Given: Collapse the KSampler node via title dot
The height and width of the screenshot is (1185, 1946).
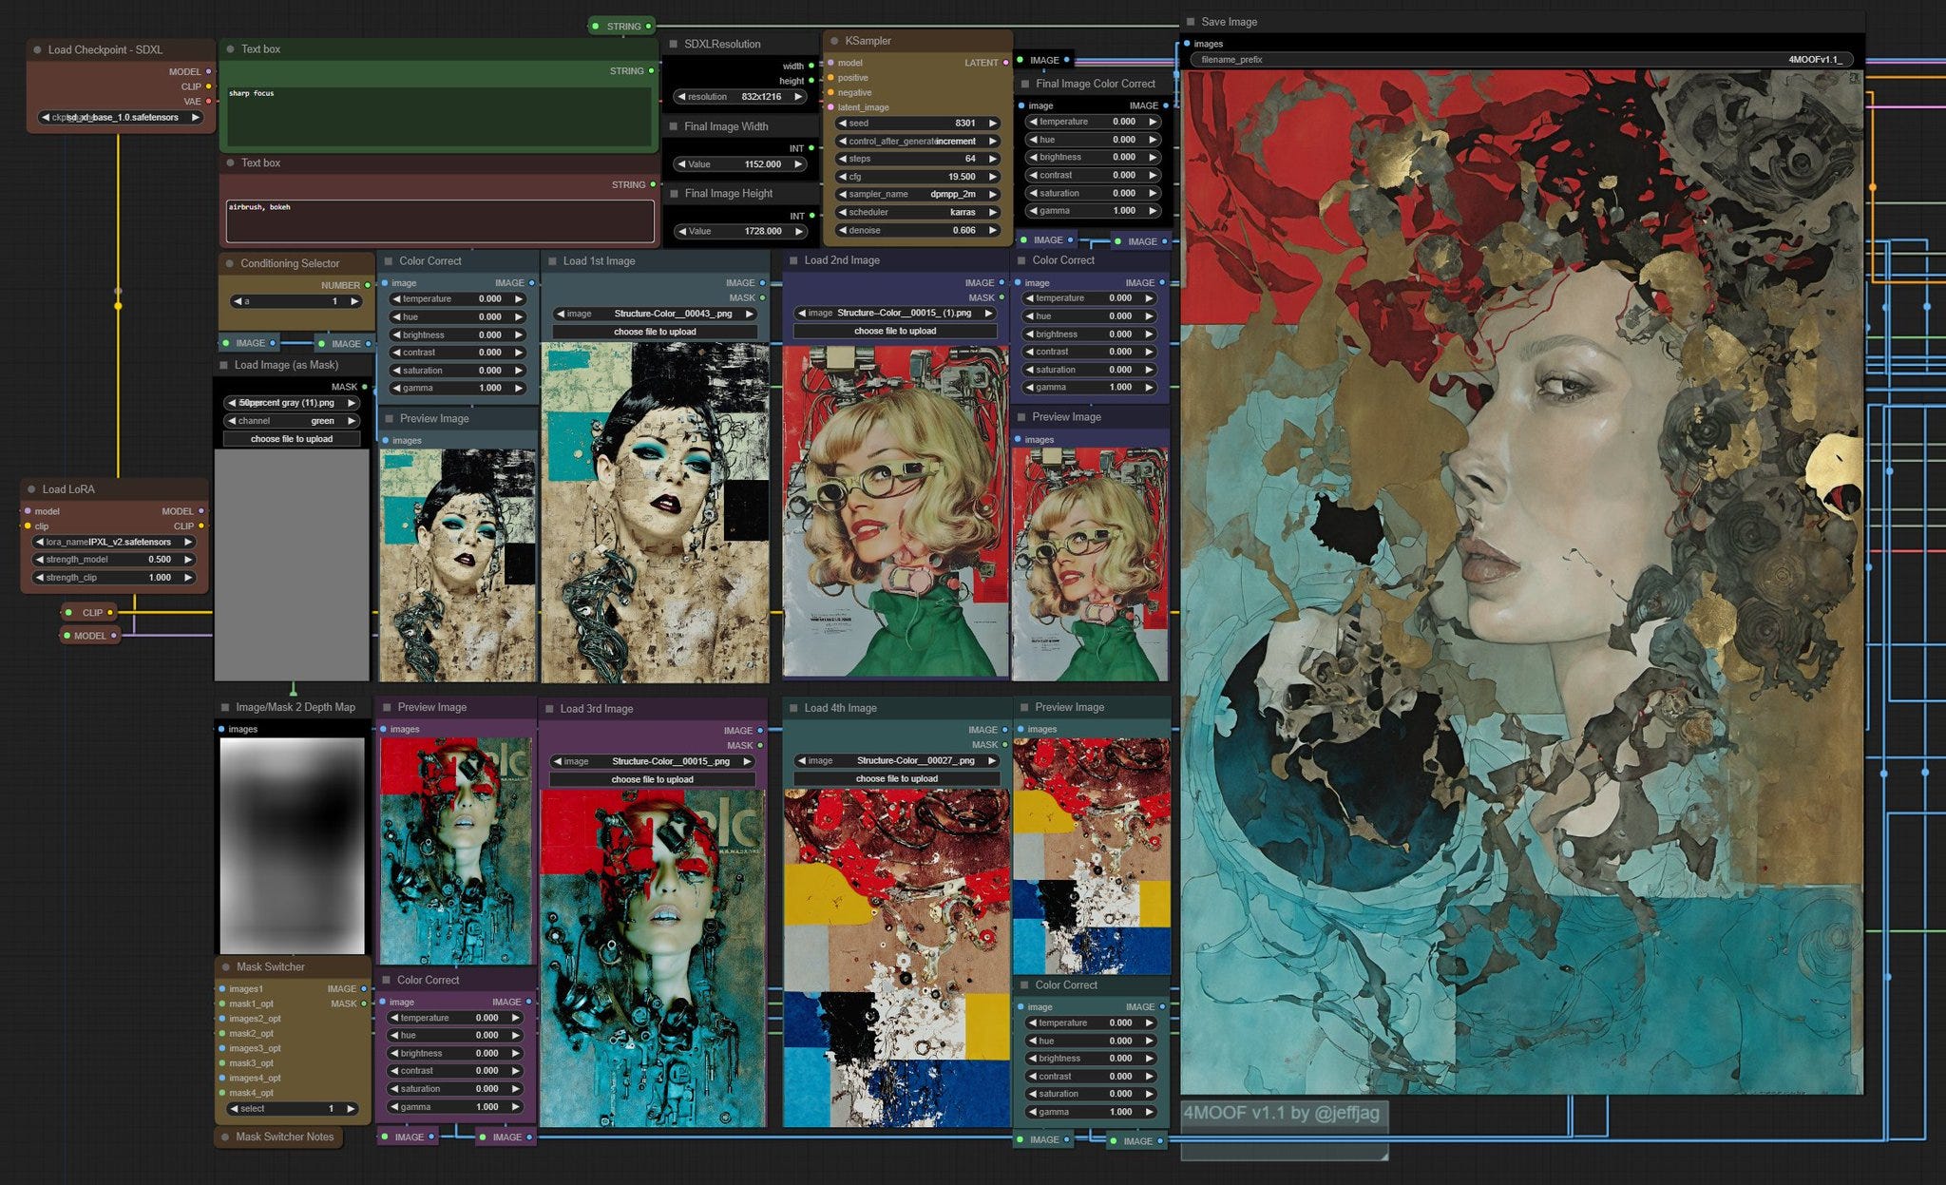Looking at the screenshot, I should tap(834, 41).
